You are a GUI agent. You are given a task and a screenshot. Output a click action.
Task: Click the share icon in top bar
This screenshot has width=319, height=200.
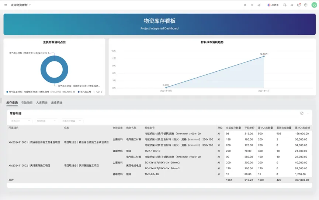[259, 5]
